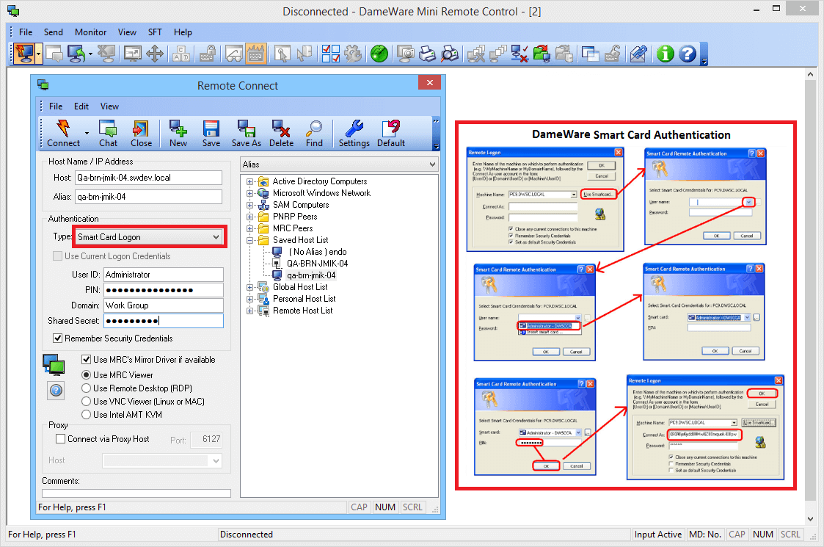Click the full-screen monitor icon in main toolbar
824x547 pixels.
[x=132, y=54]
